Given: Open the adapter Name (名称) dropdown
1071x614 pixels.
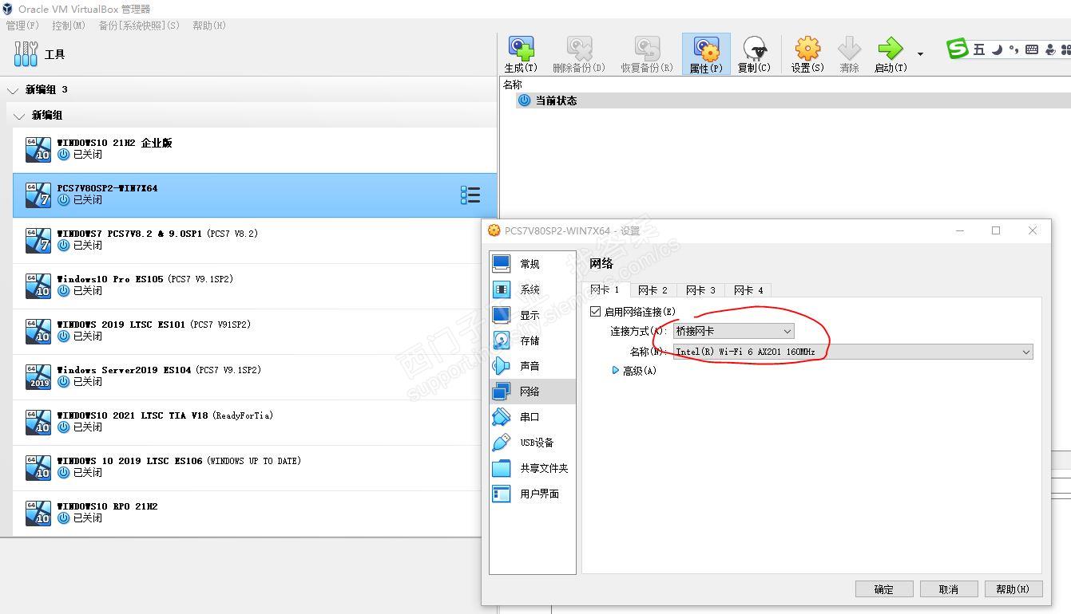Looking at the screenshot, I should pyautogui.click(x=853, y=352).
